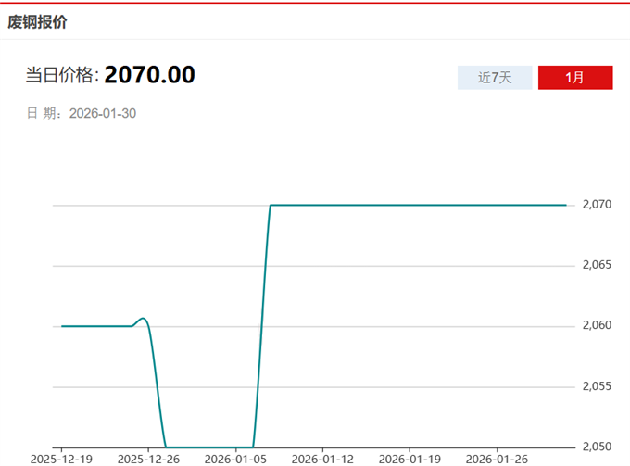
Task: Click the 废钢报价 heading
Action: (37, 21)
